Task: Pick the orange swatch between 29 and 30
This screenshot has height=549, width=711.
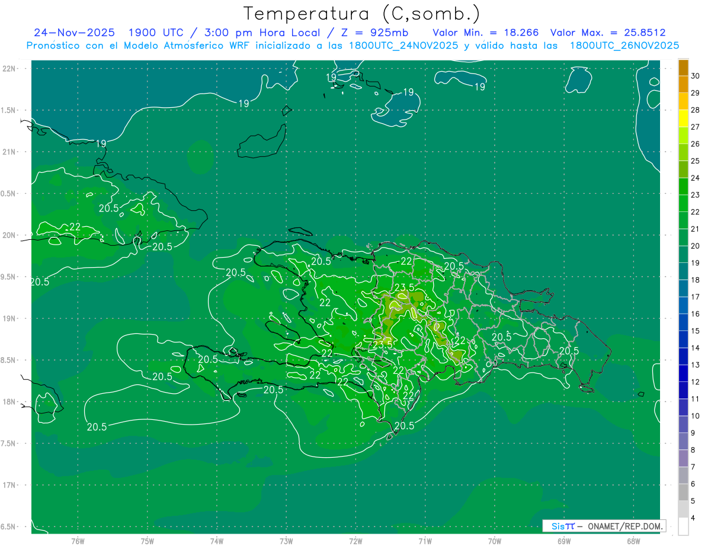Action: [683, 85]
